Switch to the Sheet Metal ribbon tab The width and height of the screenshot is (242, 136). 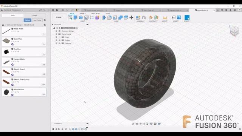[96, 14]
